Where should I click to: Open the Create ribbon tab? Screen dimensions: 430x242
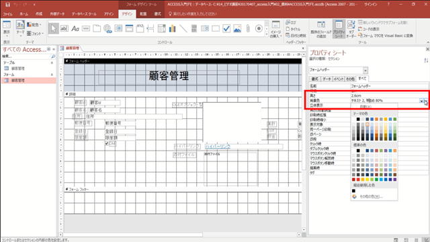[x=39, y=14]
